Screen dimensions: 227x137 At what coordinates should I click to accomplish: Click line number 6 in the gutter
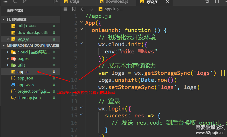(76, 52)
